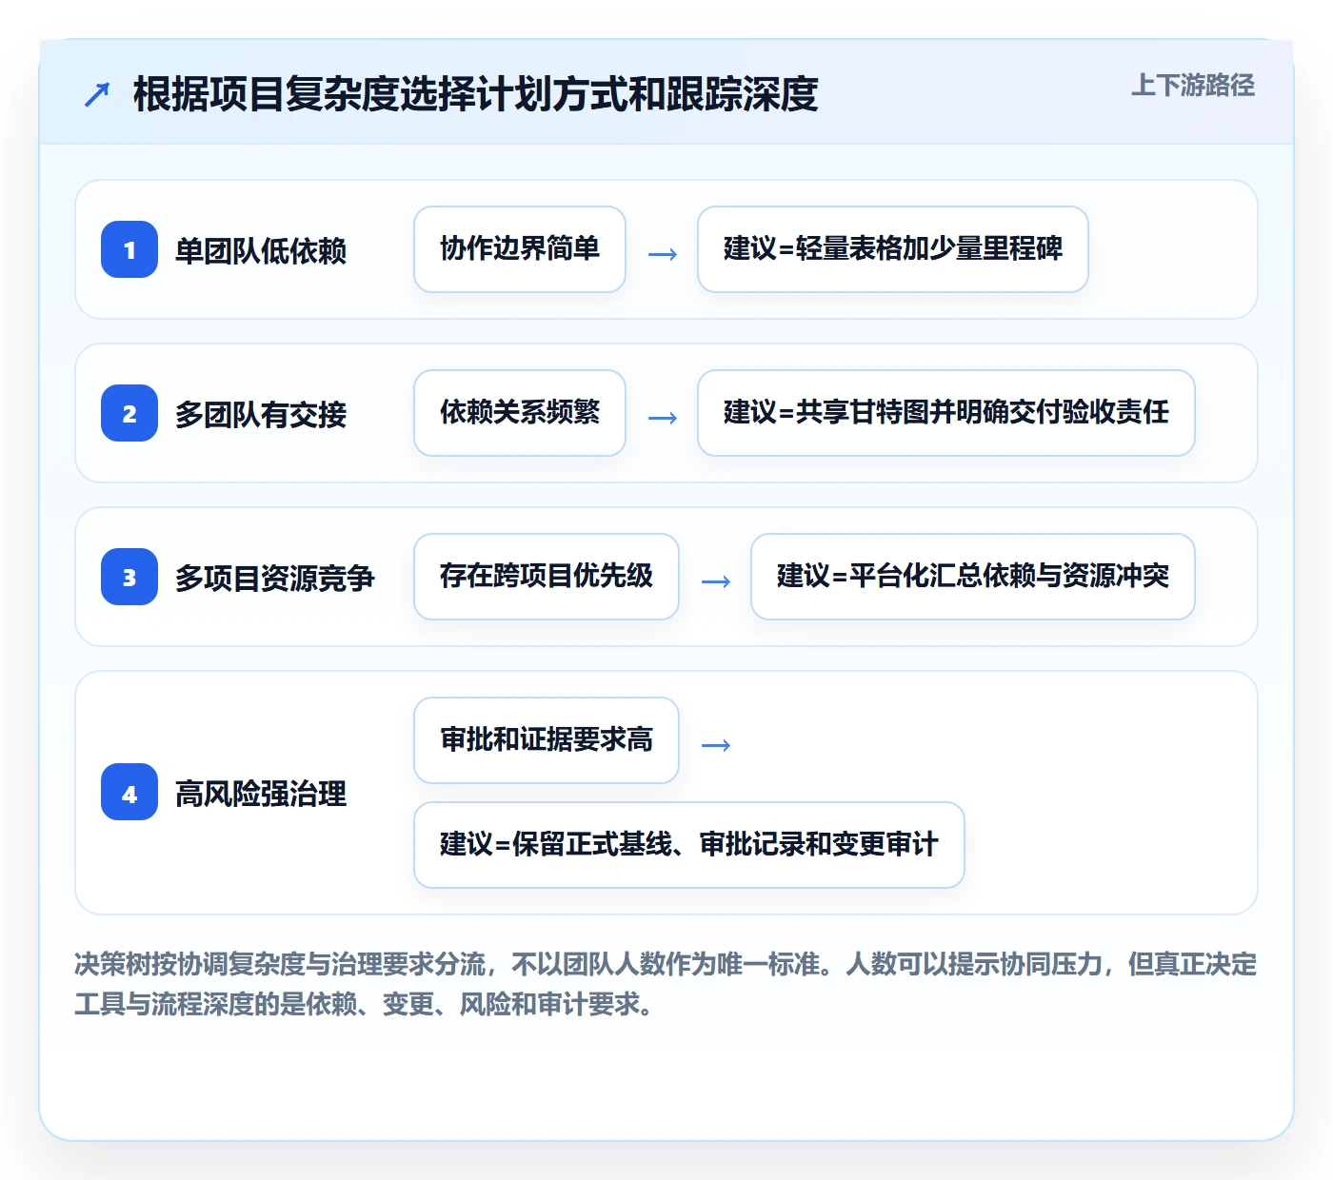Click the '审批和证据要求高' condition chip
The height and width of the screenshot is (1180, 1333).
coord(547,740)
